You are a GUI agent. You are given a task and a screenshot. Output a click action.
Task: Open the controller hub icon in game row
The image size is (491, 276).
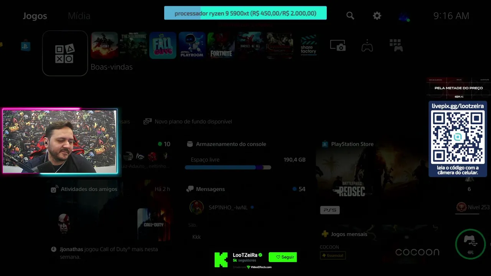[x=367, y=46]
